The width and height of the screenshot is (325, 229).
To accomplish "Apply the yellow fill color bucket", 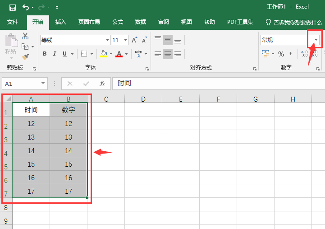I will (104, 54).
